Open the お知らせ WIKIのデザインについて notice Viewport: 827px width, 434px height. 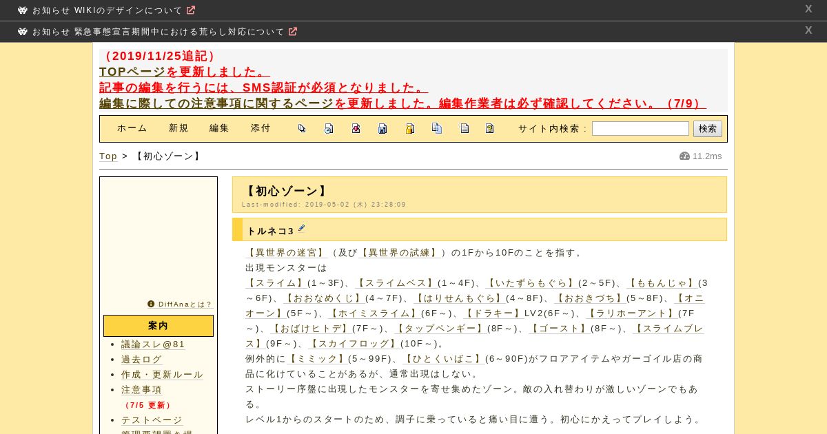[108, 10]
